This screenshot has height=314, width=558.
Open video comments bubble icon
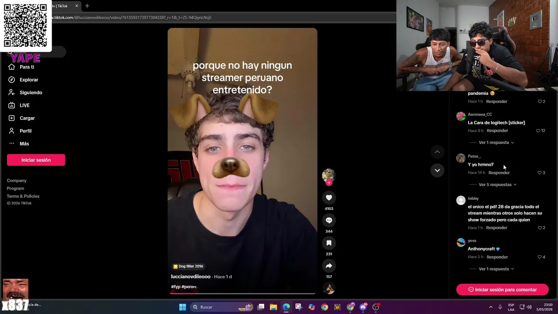tap(329, 220)
